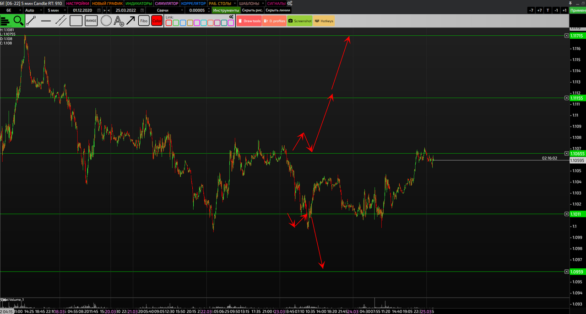Screen dimensions: 586x314
Task: Click the < date shift button
Action: pyautogui.click(x=109, y=10)
